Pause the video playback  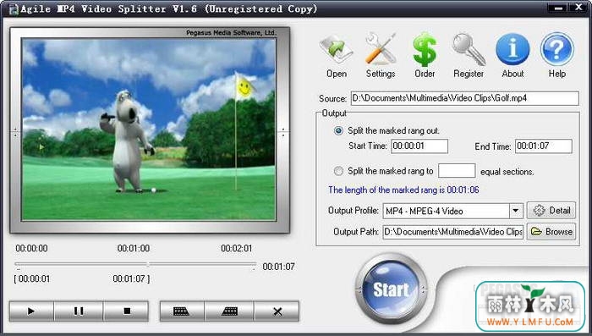coord(79,311)
